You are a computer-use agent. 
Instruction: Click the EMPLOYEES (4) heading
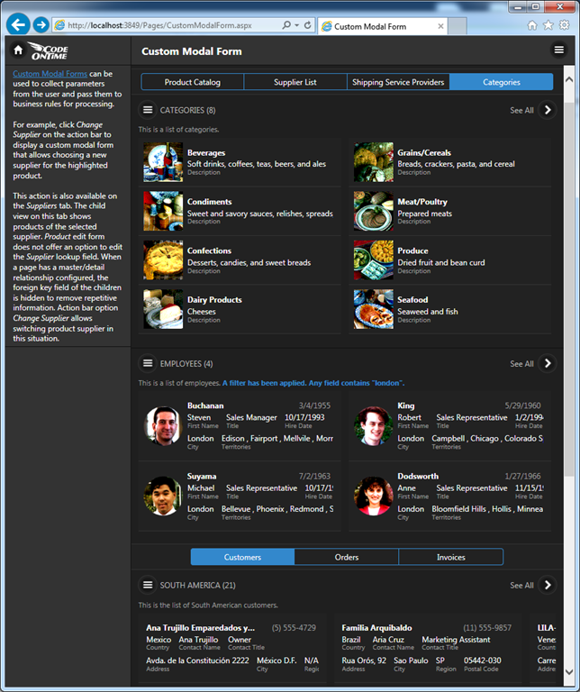tap(186, 364)
